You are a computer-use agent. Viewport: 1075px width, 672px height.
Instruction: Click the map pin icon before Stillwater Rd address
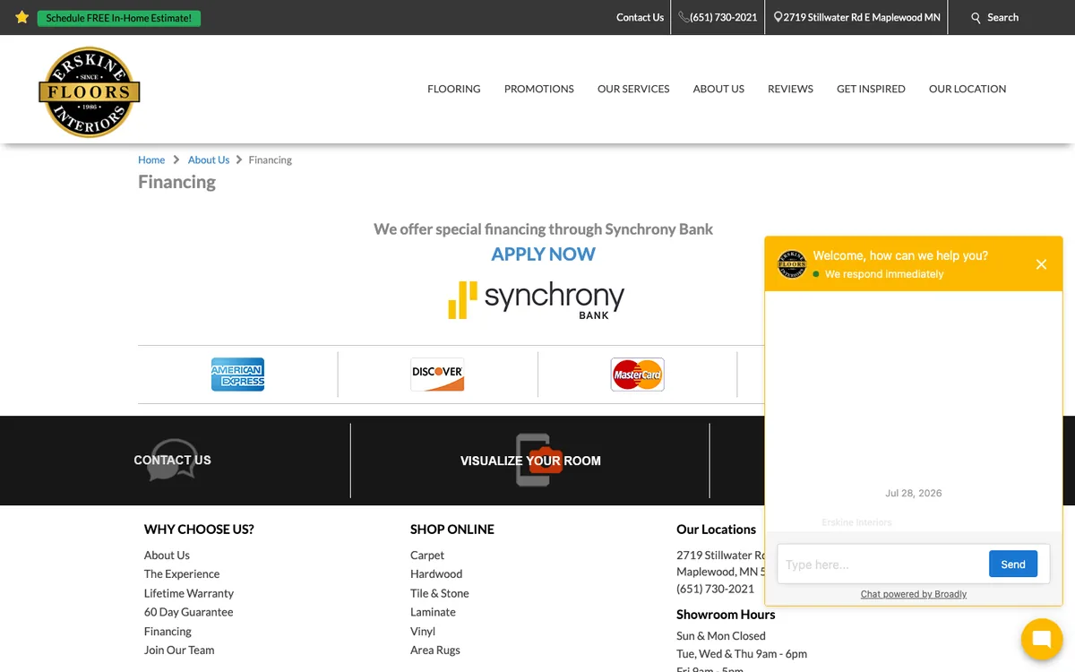click(778, 17)
